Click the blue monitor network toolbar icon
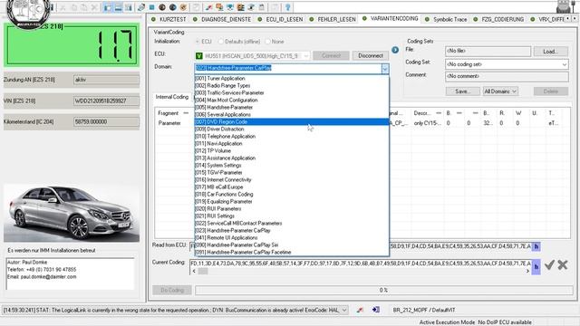This screenshot has height=326, width=580. pyautogui.click(x=230, y=7)
